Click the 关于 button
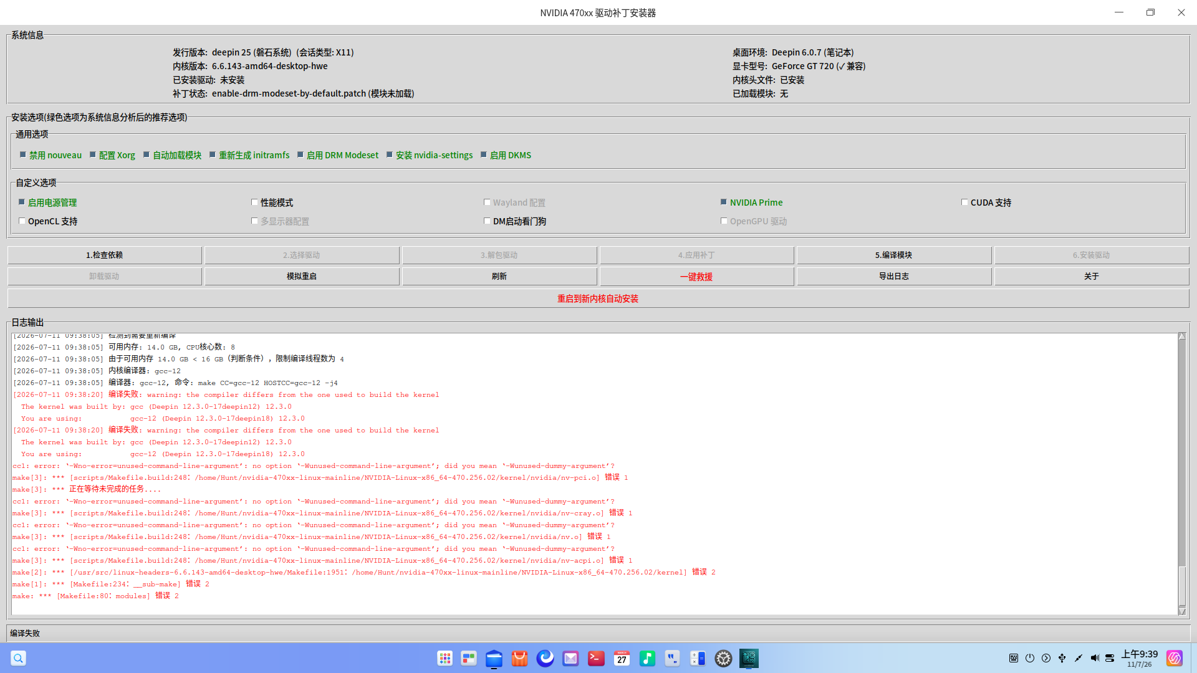This screenshot has width=1197, height=673. tap(1092, 276)
